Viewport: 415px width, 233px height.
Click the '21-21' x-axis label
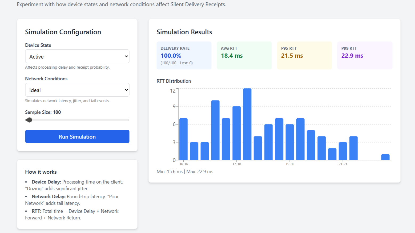[x=343, y=164]
